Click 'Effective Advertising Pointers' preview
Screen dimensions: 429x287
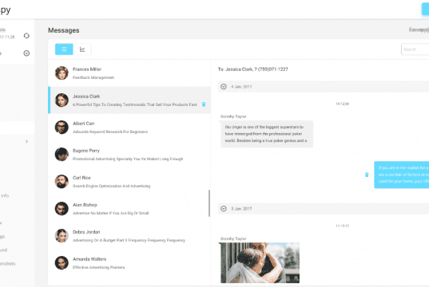coord(98,267)
